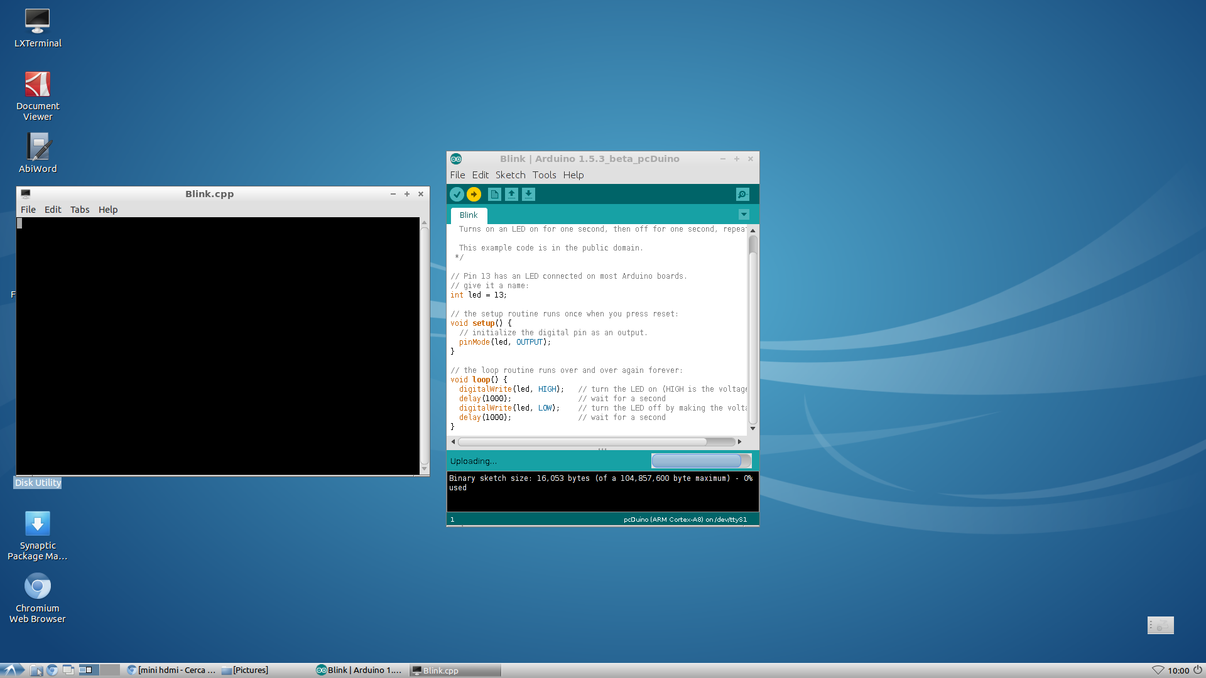1206x678 pixels.
Task: Click 'digitalWrite(led, HIGH);' code line
Action: pyautogui.click(x=511, y=389)
